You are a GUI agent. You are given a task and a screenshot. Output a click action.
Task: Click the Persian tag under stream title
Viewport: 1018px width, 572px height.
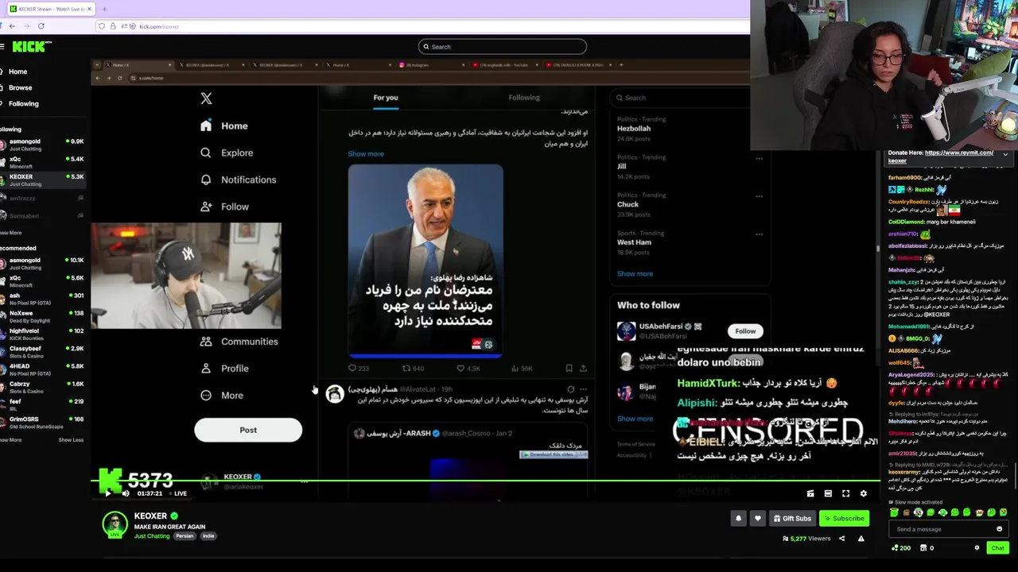(185, 536)
